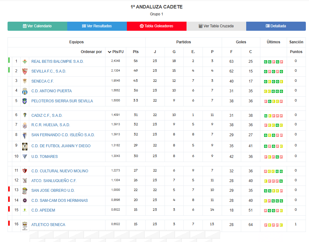Click Seneca C.F. Pts/PJ value 1,9545
Viewport: 309px width, 242px height.
(116, 81)
